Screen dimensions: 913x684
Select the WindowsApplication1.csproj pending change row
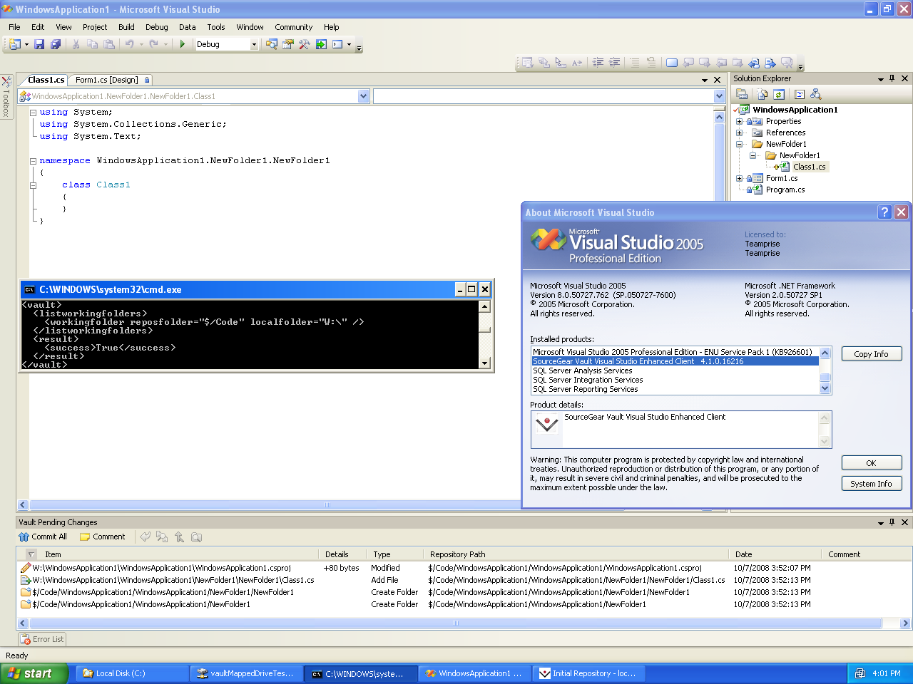point(464,568)
